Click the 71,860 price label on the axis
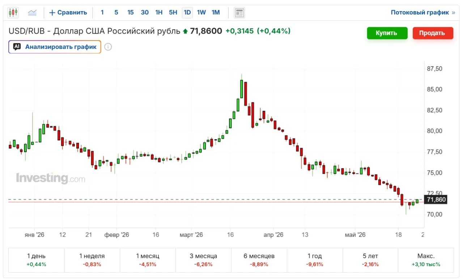 (436, 199)
